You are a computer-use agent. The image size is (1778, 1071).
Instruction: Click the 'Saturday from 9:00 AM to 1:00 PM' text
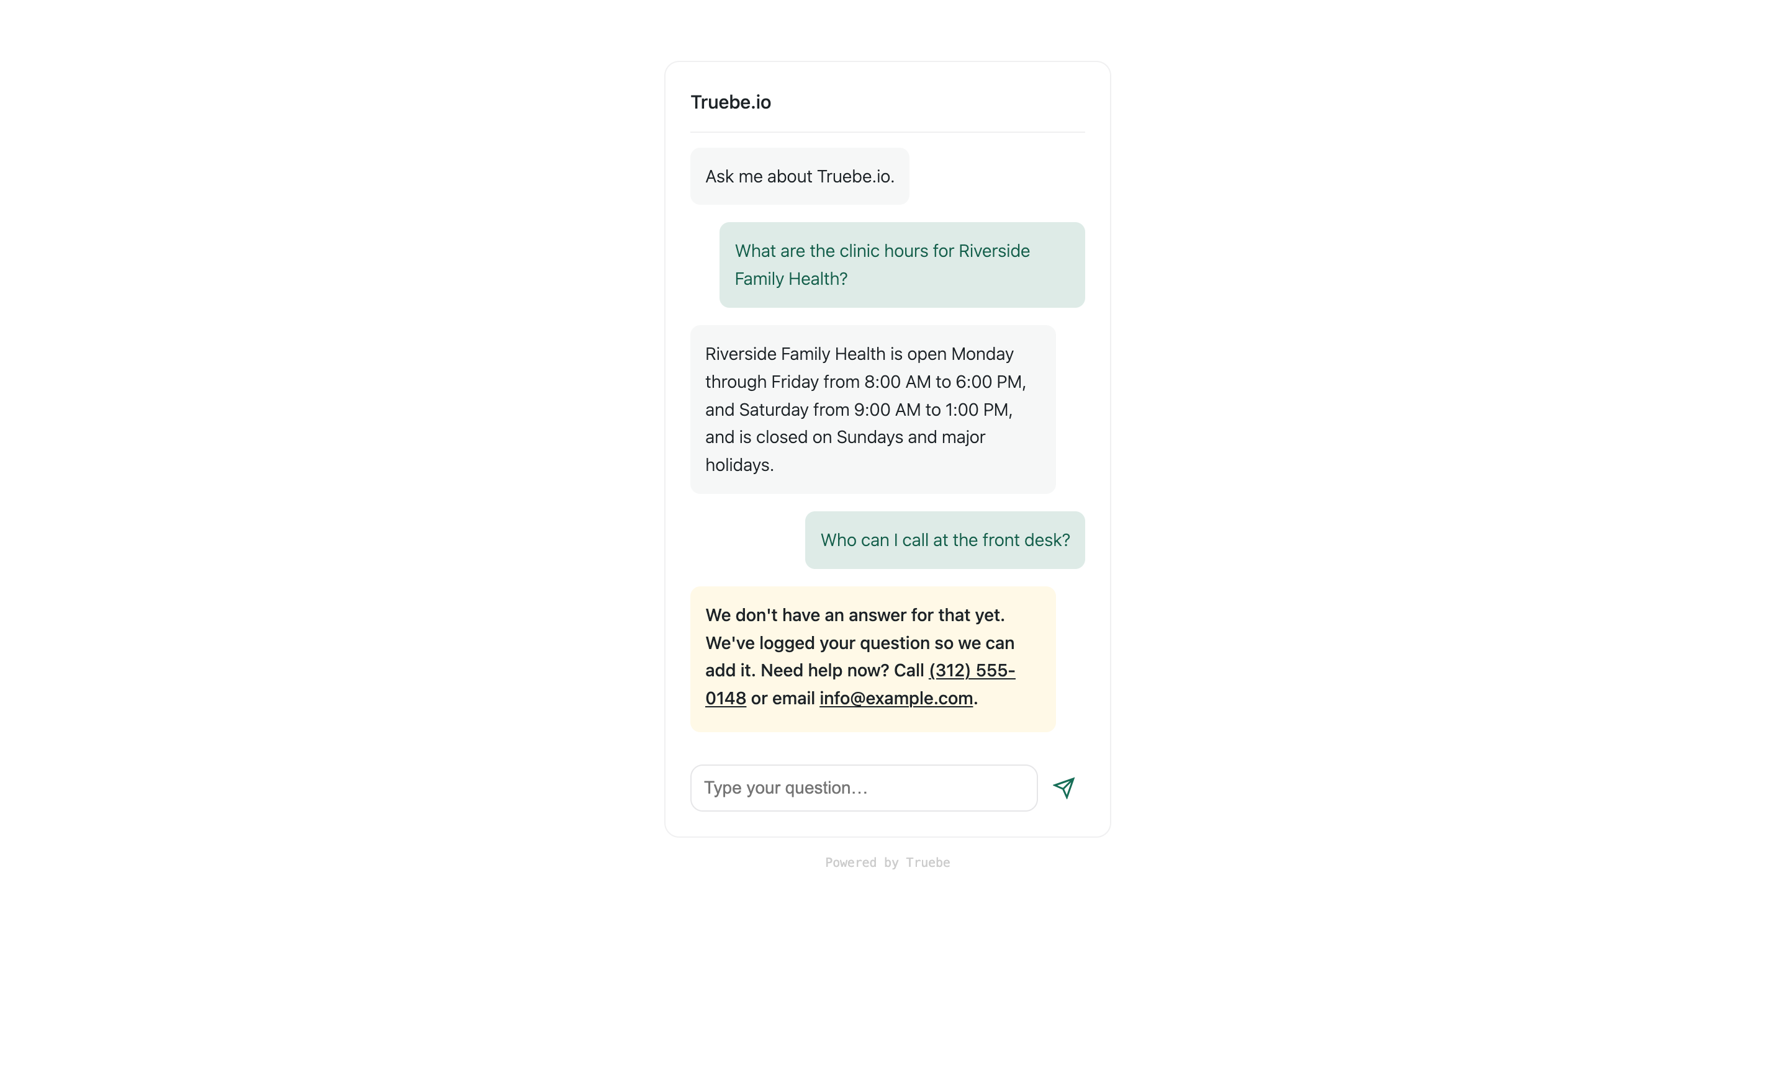(x=873, y=410)
